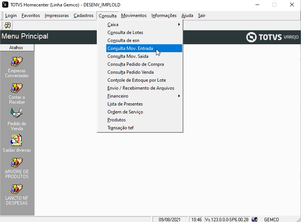Open the Informações menu
The image size is (301, 222).
coord(164,16)
